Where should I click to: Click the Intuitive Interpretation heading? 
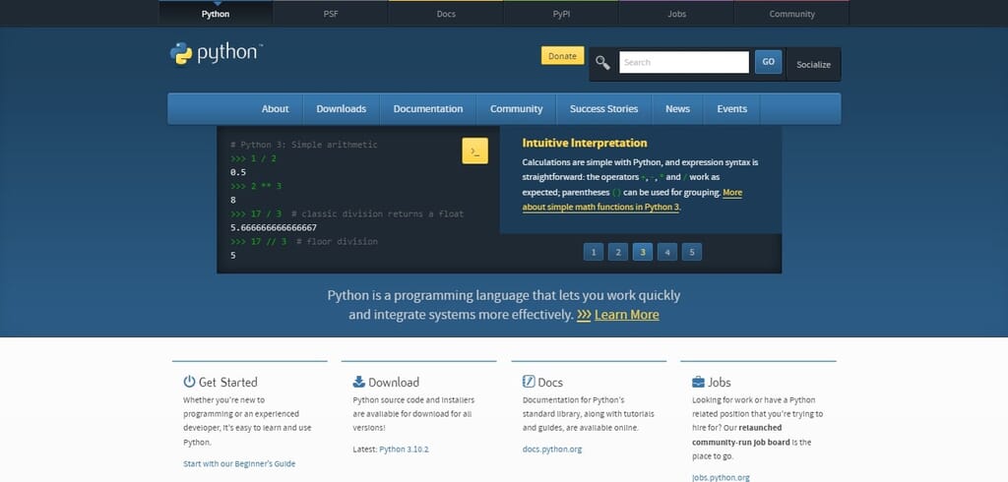(585, 143)
